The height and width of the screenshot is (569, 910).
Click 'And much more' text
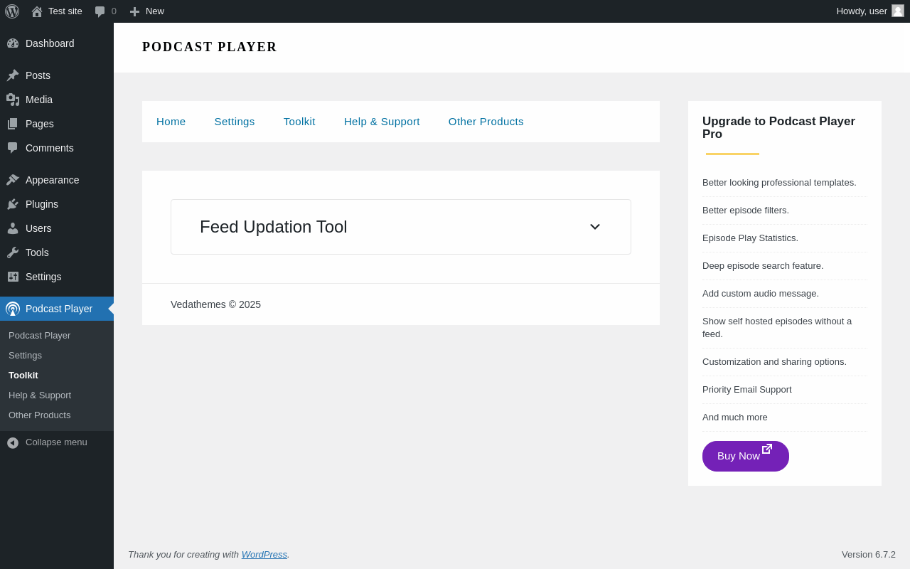coord(735,418)
